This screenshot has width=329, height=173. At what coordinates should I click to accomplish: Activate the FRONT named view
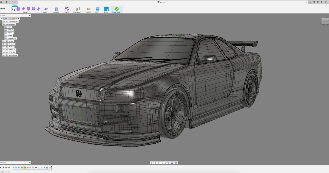click(x=10, y=30)
